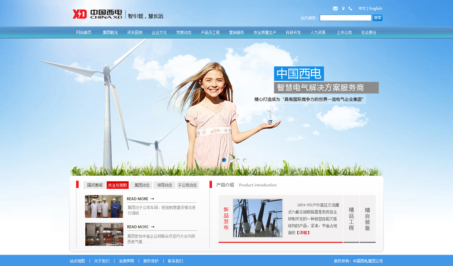
Task: Expand the 精良装备 vertical panel
Action: [x=367, y=218]
